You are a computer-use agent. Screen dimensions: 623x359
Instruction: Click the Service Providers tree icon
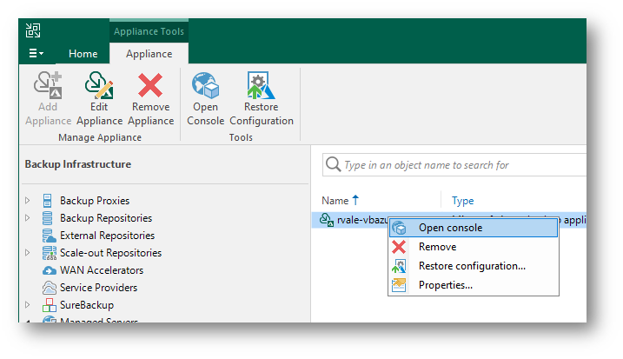(x=50, y=288)
